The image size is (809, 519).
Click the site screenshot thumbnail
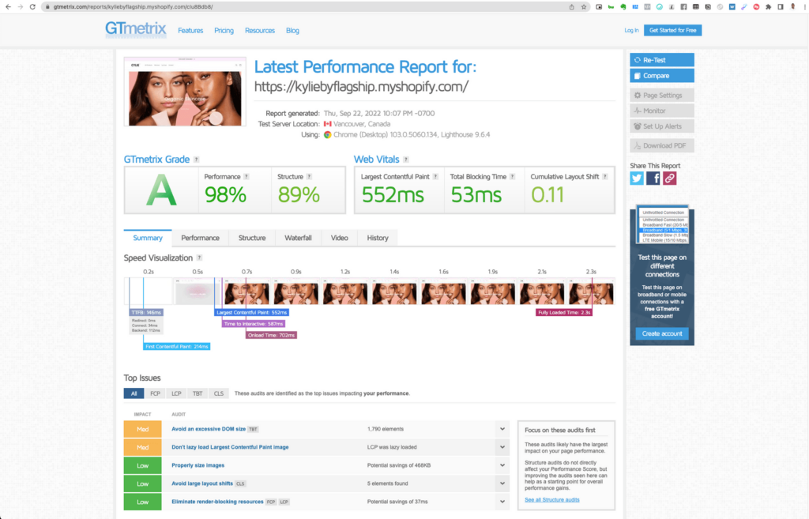(x=184, y=92)
